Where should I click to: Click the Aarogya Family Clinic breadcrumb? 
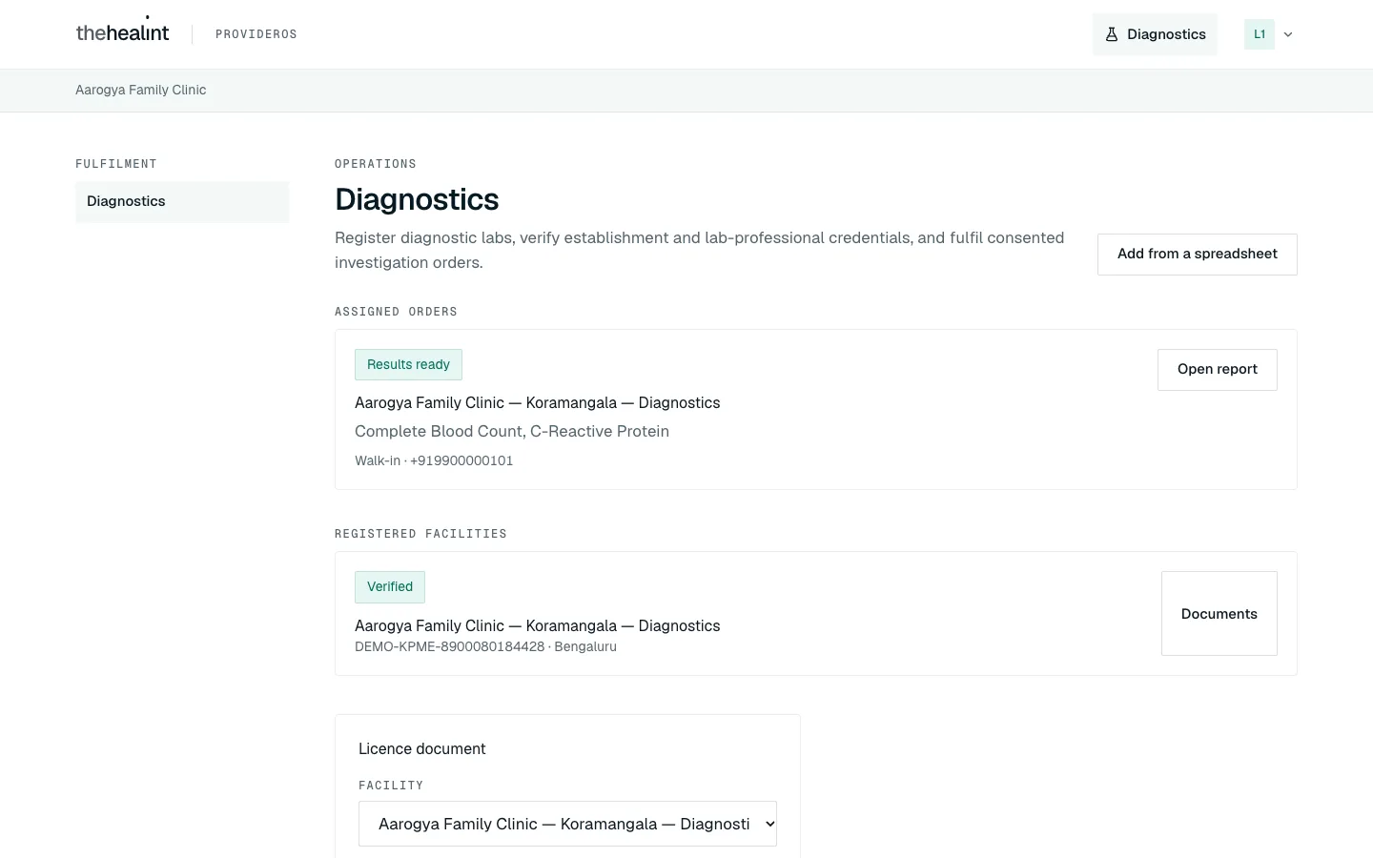click(141, 90)
